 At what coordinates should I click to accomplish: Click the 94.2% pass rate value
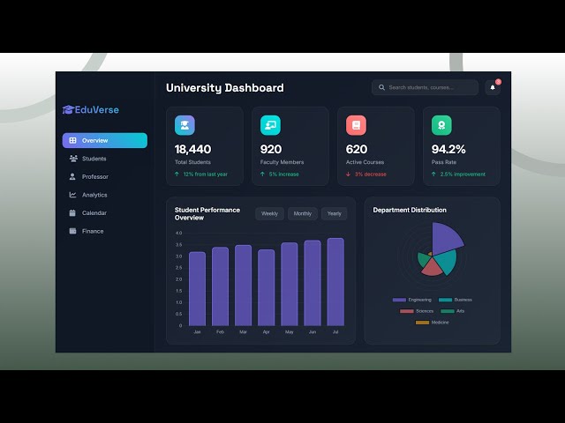pos(448,149)
